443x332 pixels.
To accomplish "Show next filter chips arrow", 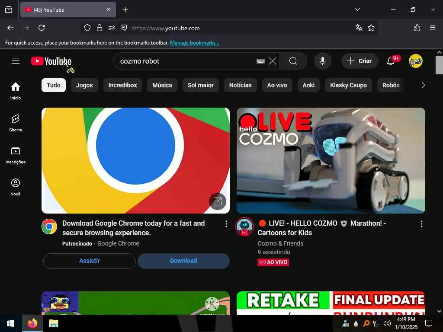I will [x=423, y=85].
